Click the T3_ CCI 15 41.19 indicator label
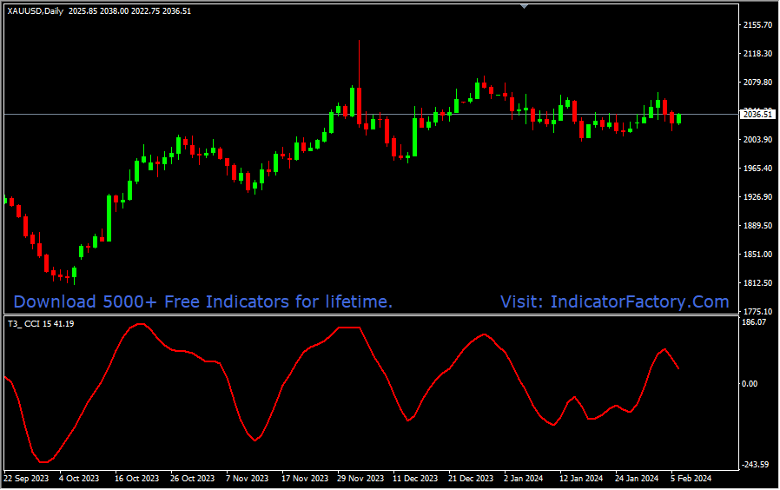 [x=42, y=324]
